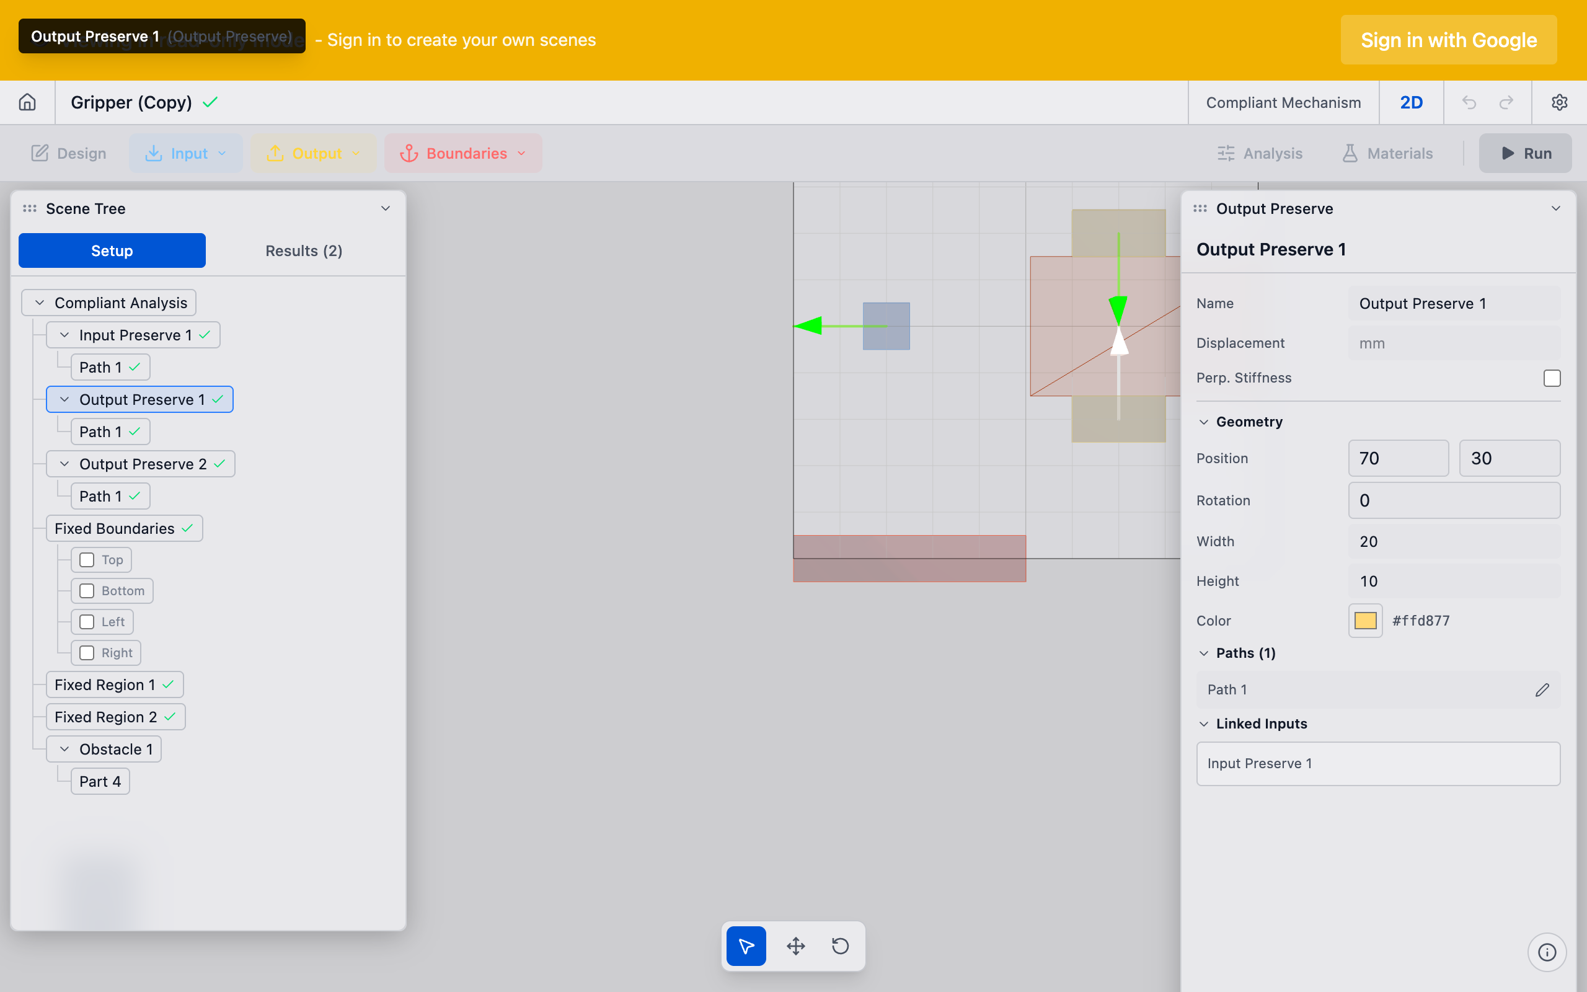Collapse the Paths (1) section
Screen dimensions: 1587x992
[1203, 653]
